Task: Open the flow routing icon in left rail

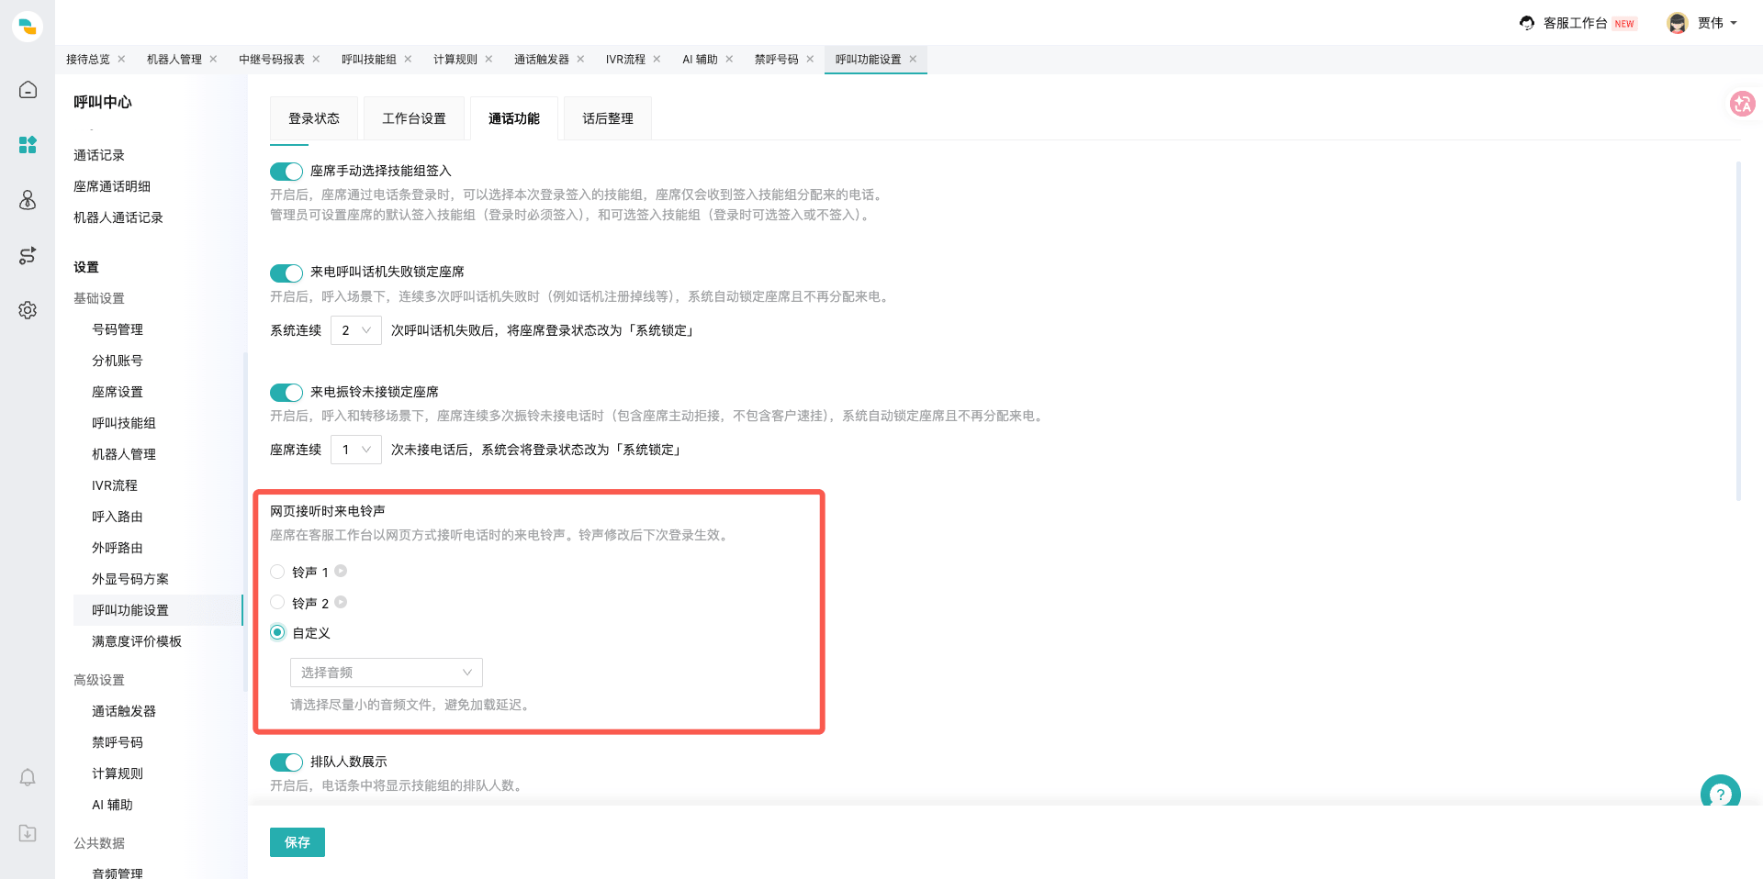Action: 28,255
